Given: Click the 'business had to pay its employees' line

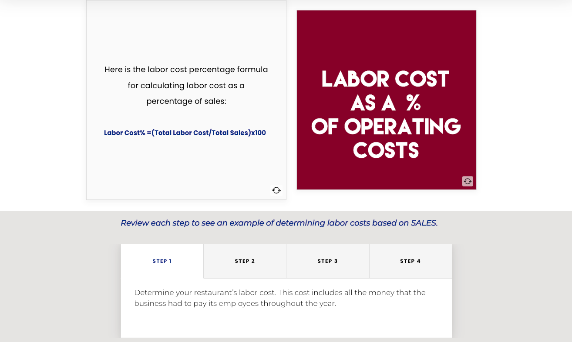Looking at the screenshot, I should [235, 303].
